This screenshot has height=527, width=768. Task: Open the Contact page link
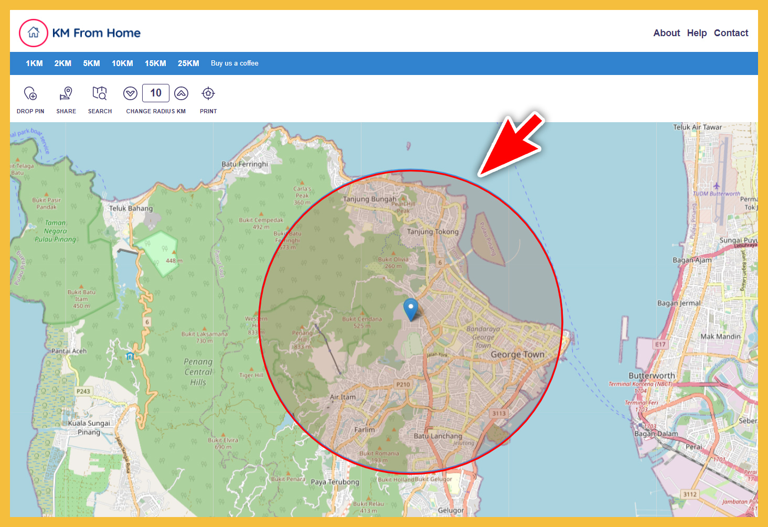click(x=731, y=33)
